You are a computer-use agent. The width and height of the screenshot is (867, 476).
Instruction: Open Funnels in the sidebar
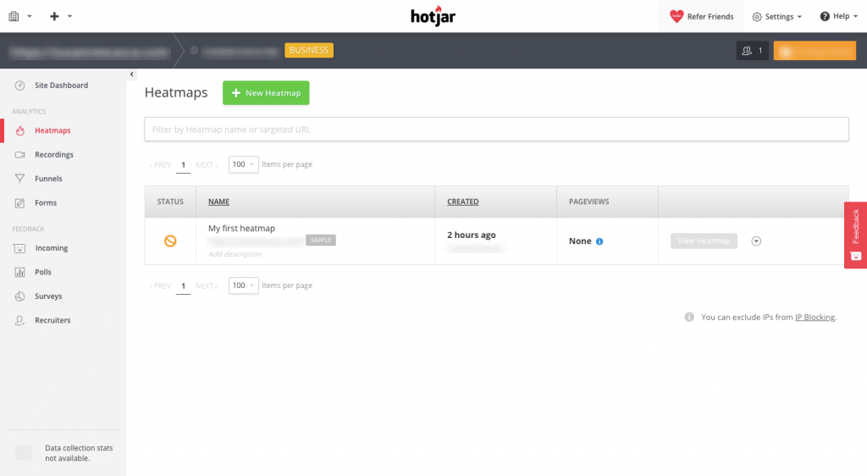coord(48,179)
